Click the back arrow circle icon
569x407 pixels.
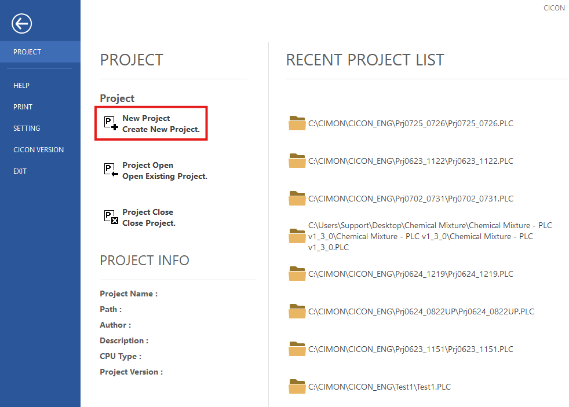click(x=22, y=23)
